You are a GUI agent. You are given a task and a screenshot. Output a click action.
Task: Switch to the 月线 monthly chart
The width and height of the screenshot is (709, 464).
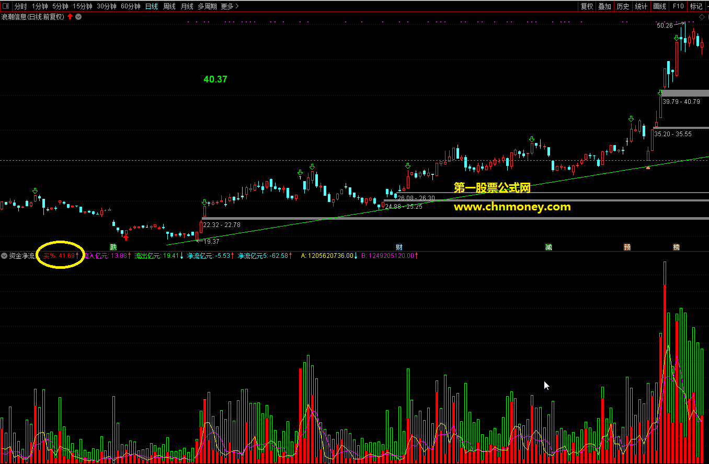click(187, 6)
